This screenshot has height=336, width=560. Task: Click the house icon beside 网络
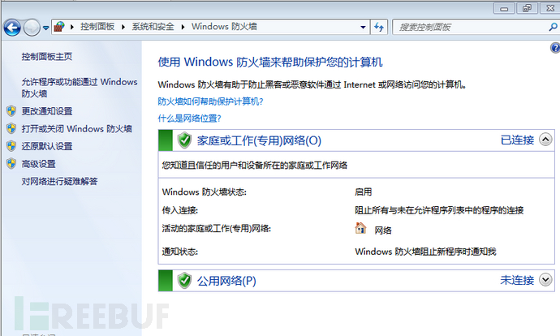coord(360,228)
